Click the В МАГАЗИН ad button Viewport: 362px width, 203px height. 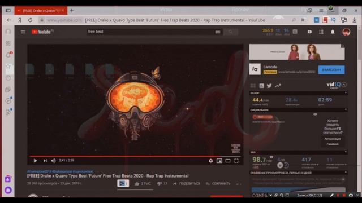331,70
